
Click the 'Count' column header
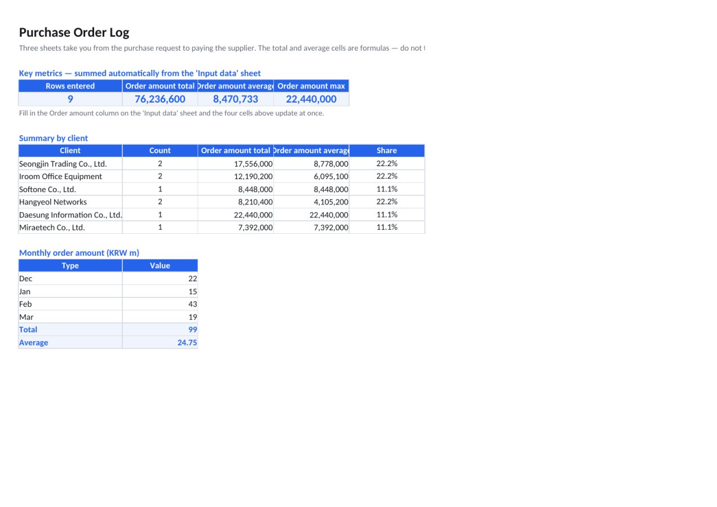tap(160, 151)
